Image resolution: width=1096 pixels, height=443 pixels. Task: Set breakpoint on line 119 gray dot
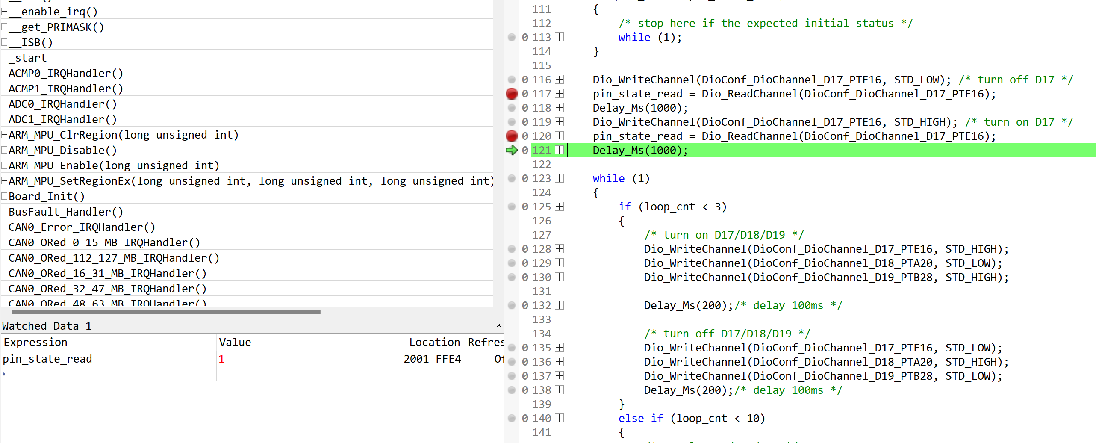(x=511, y=122)
